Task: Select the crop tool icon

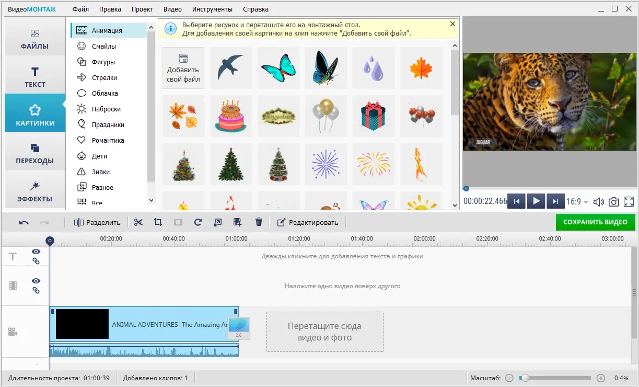Action: (x=158, y=222)
